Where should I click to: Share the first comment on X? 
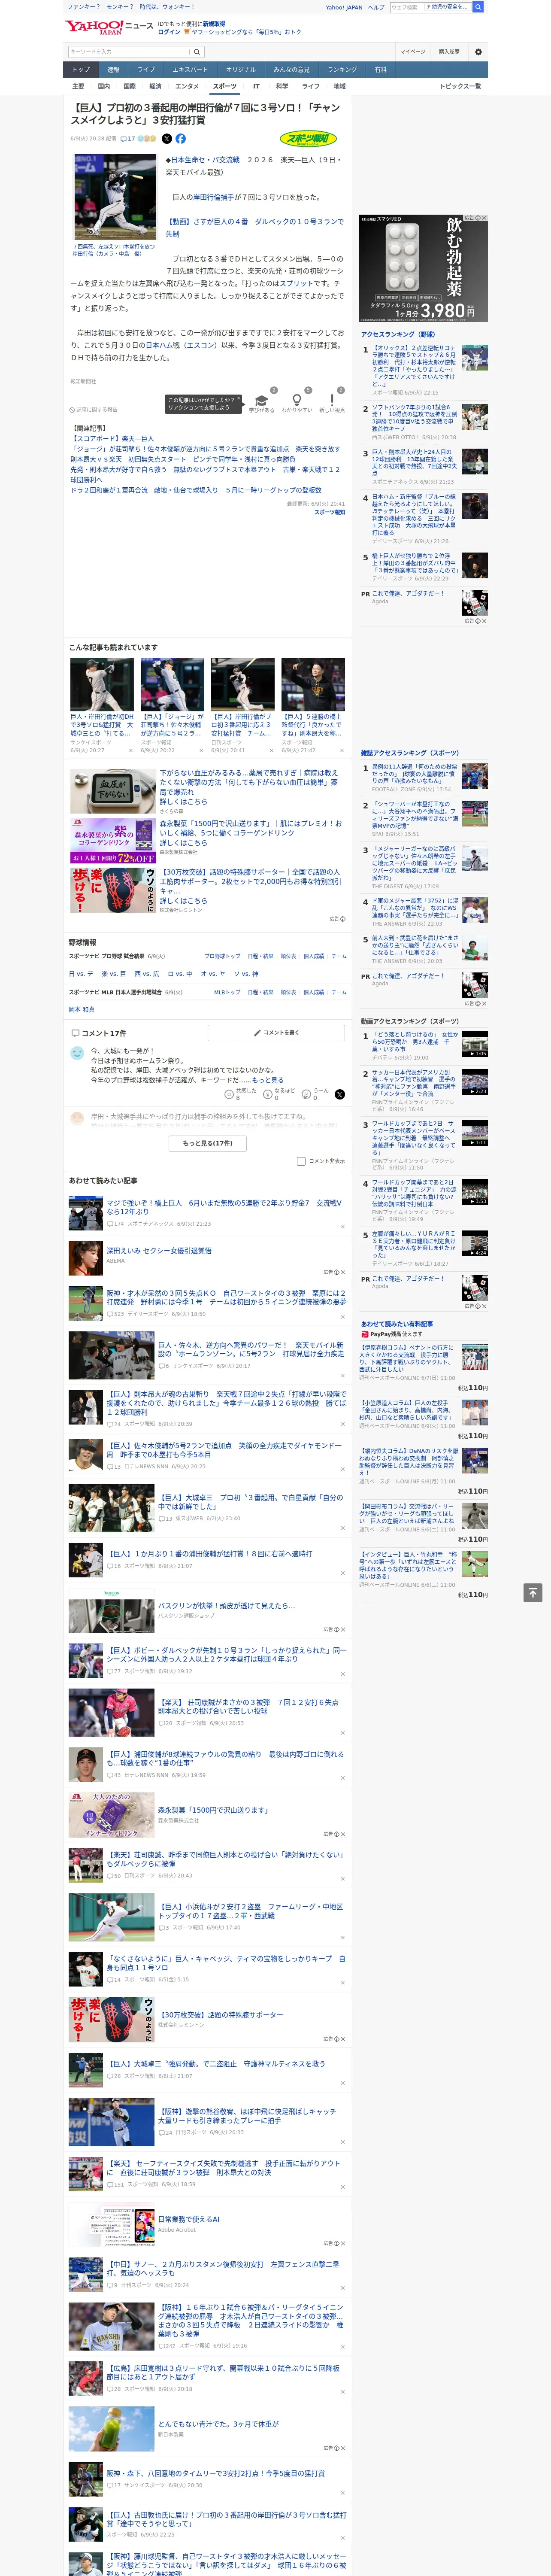(x=340, y=1094)
